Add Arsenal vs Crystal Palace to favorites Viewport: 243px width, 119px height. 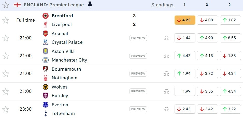pos(6,38)
